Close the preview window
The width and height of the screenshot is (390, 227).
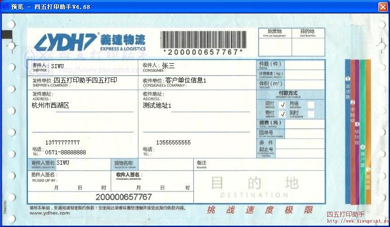click(x=382, y=7)
